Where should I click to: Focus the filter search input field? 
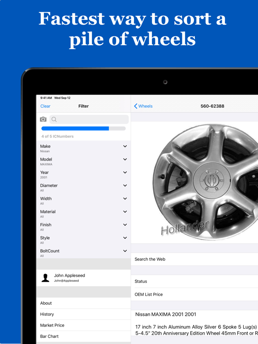pyautogui.click(x=89, y=119)
